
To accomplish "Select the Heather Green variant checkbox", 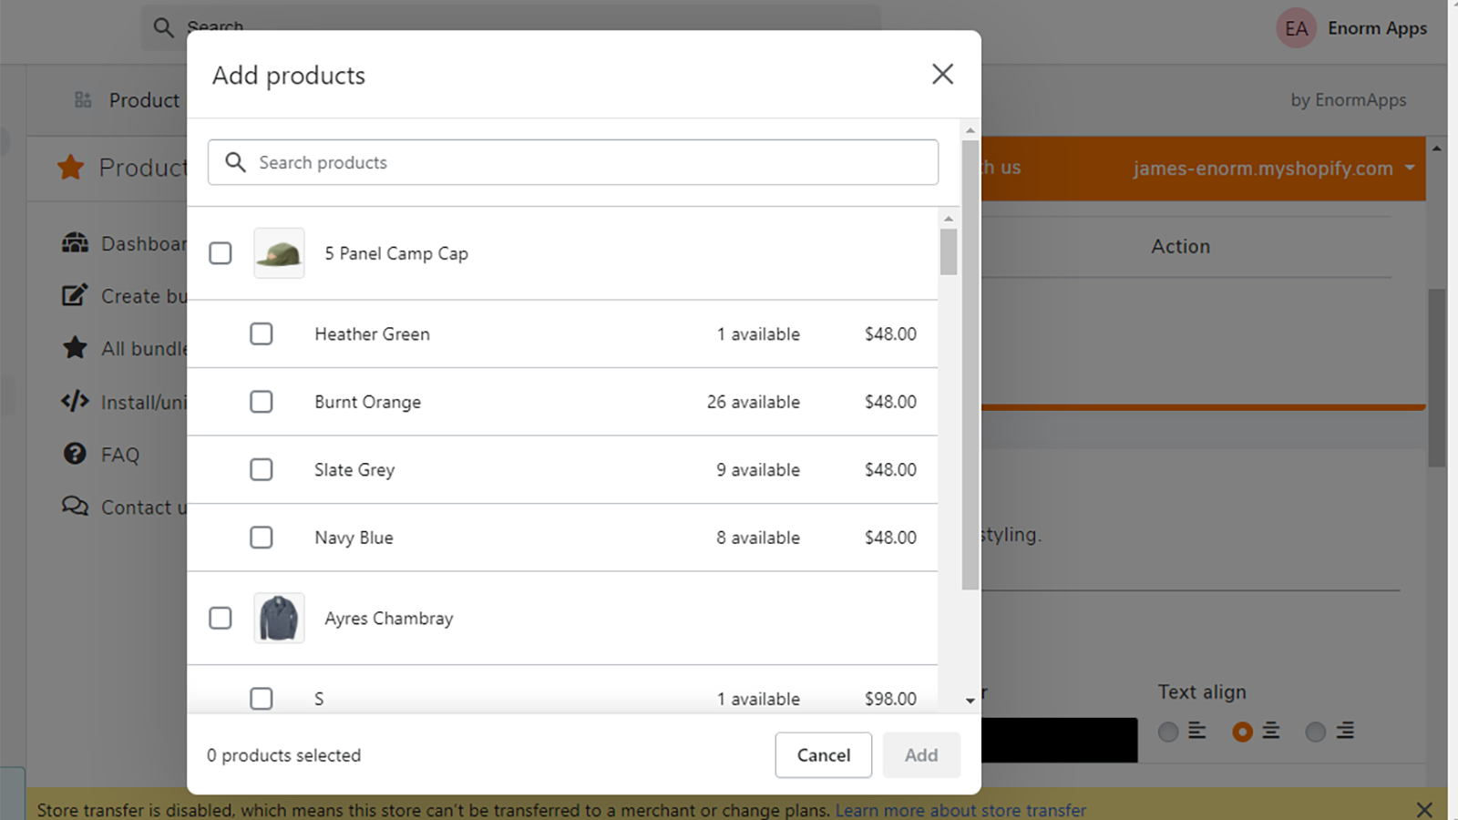I will (262, 333).
